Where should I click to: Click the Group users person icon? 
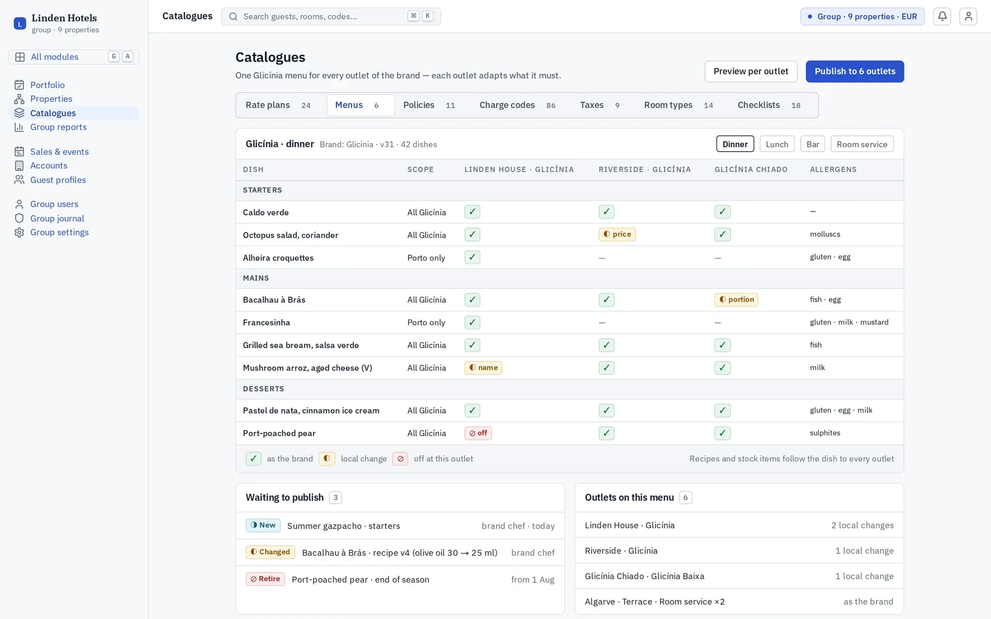tap(19, 204)
